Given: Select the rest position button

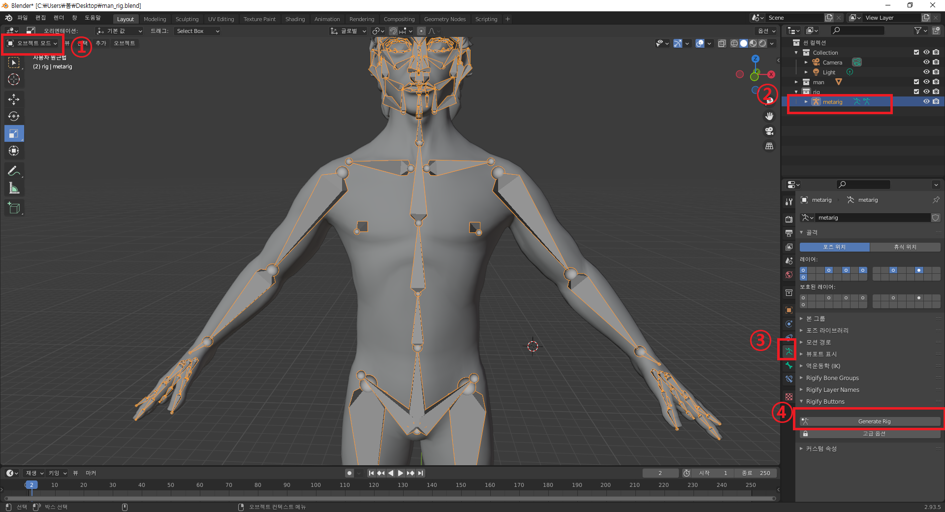Looking at the screenshot, I should click(x=905, y=247).
